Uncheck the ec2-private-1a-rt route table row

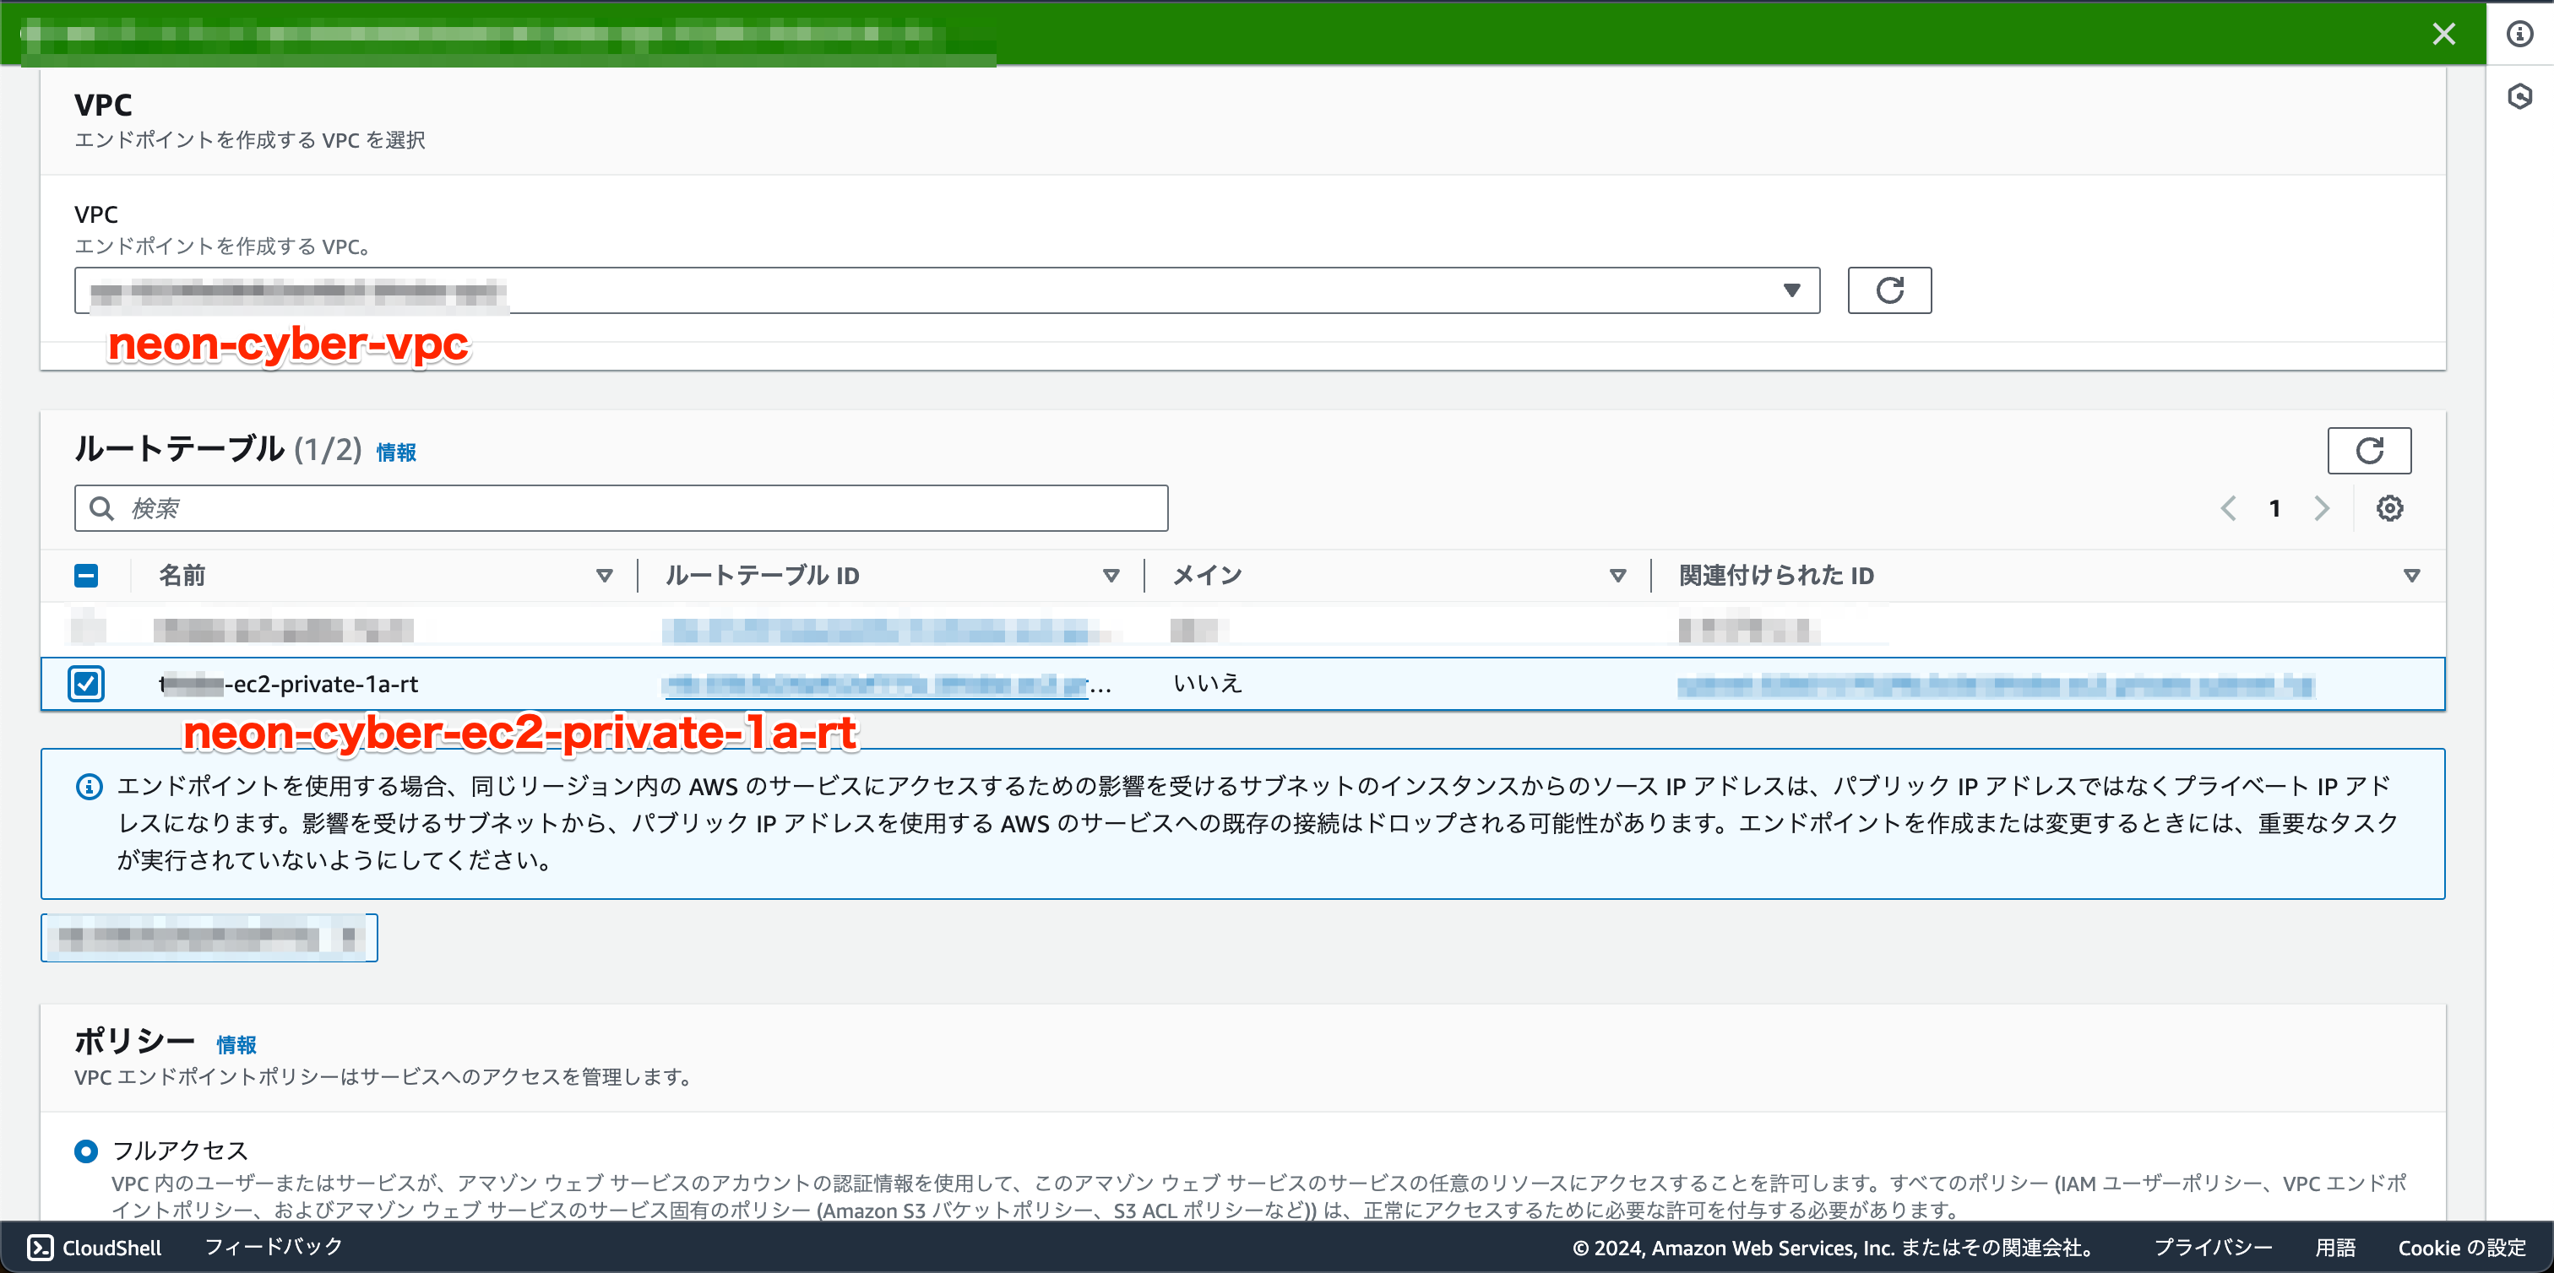[x=86, y=684]
